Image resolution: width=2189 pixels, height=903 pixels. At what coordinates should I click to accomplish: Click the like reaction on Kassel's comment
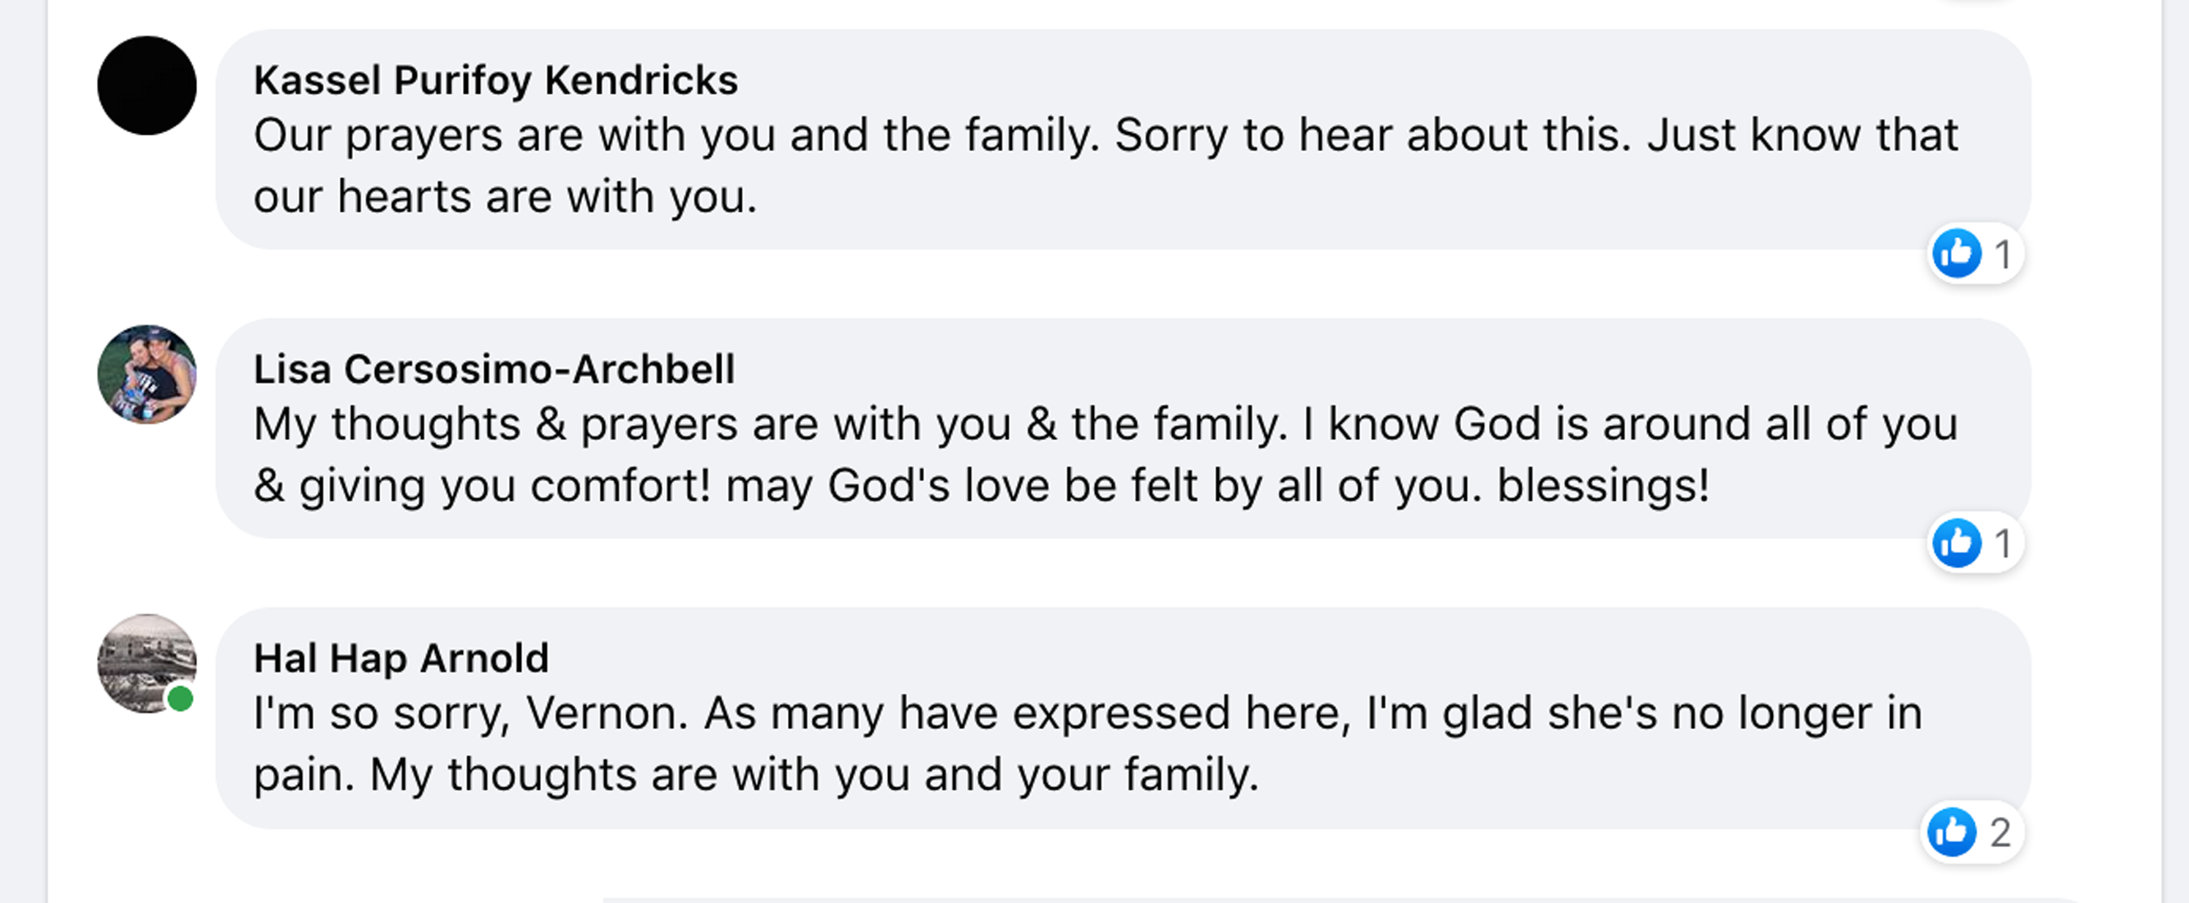1956,254
